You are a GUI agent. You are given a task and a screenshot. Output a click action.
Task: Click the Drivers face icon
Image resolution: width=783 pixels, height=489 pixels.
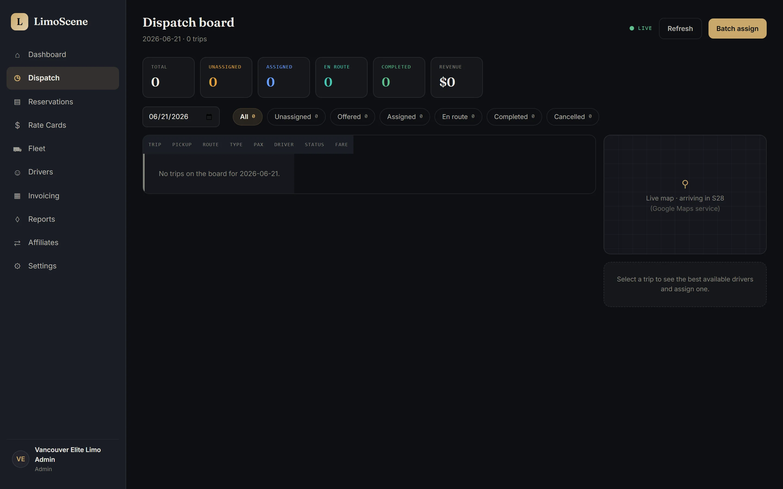point(17,173)
